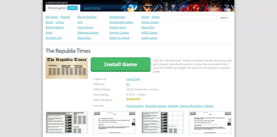Open Mickey Mouse games link
The width and height of the screenshot is (277, 137).
click(x=55, y=27)
